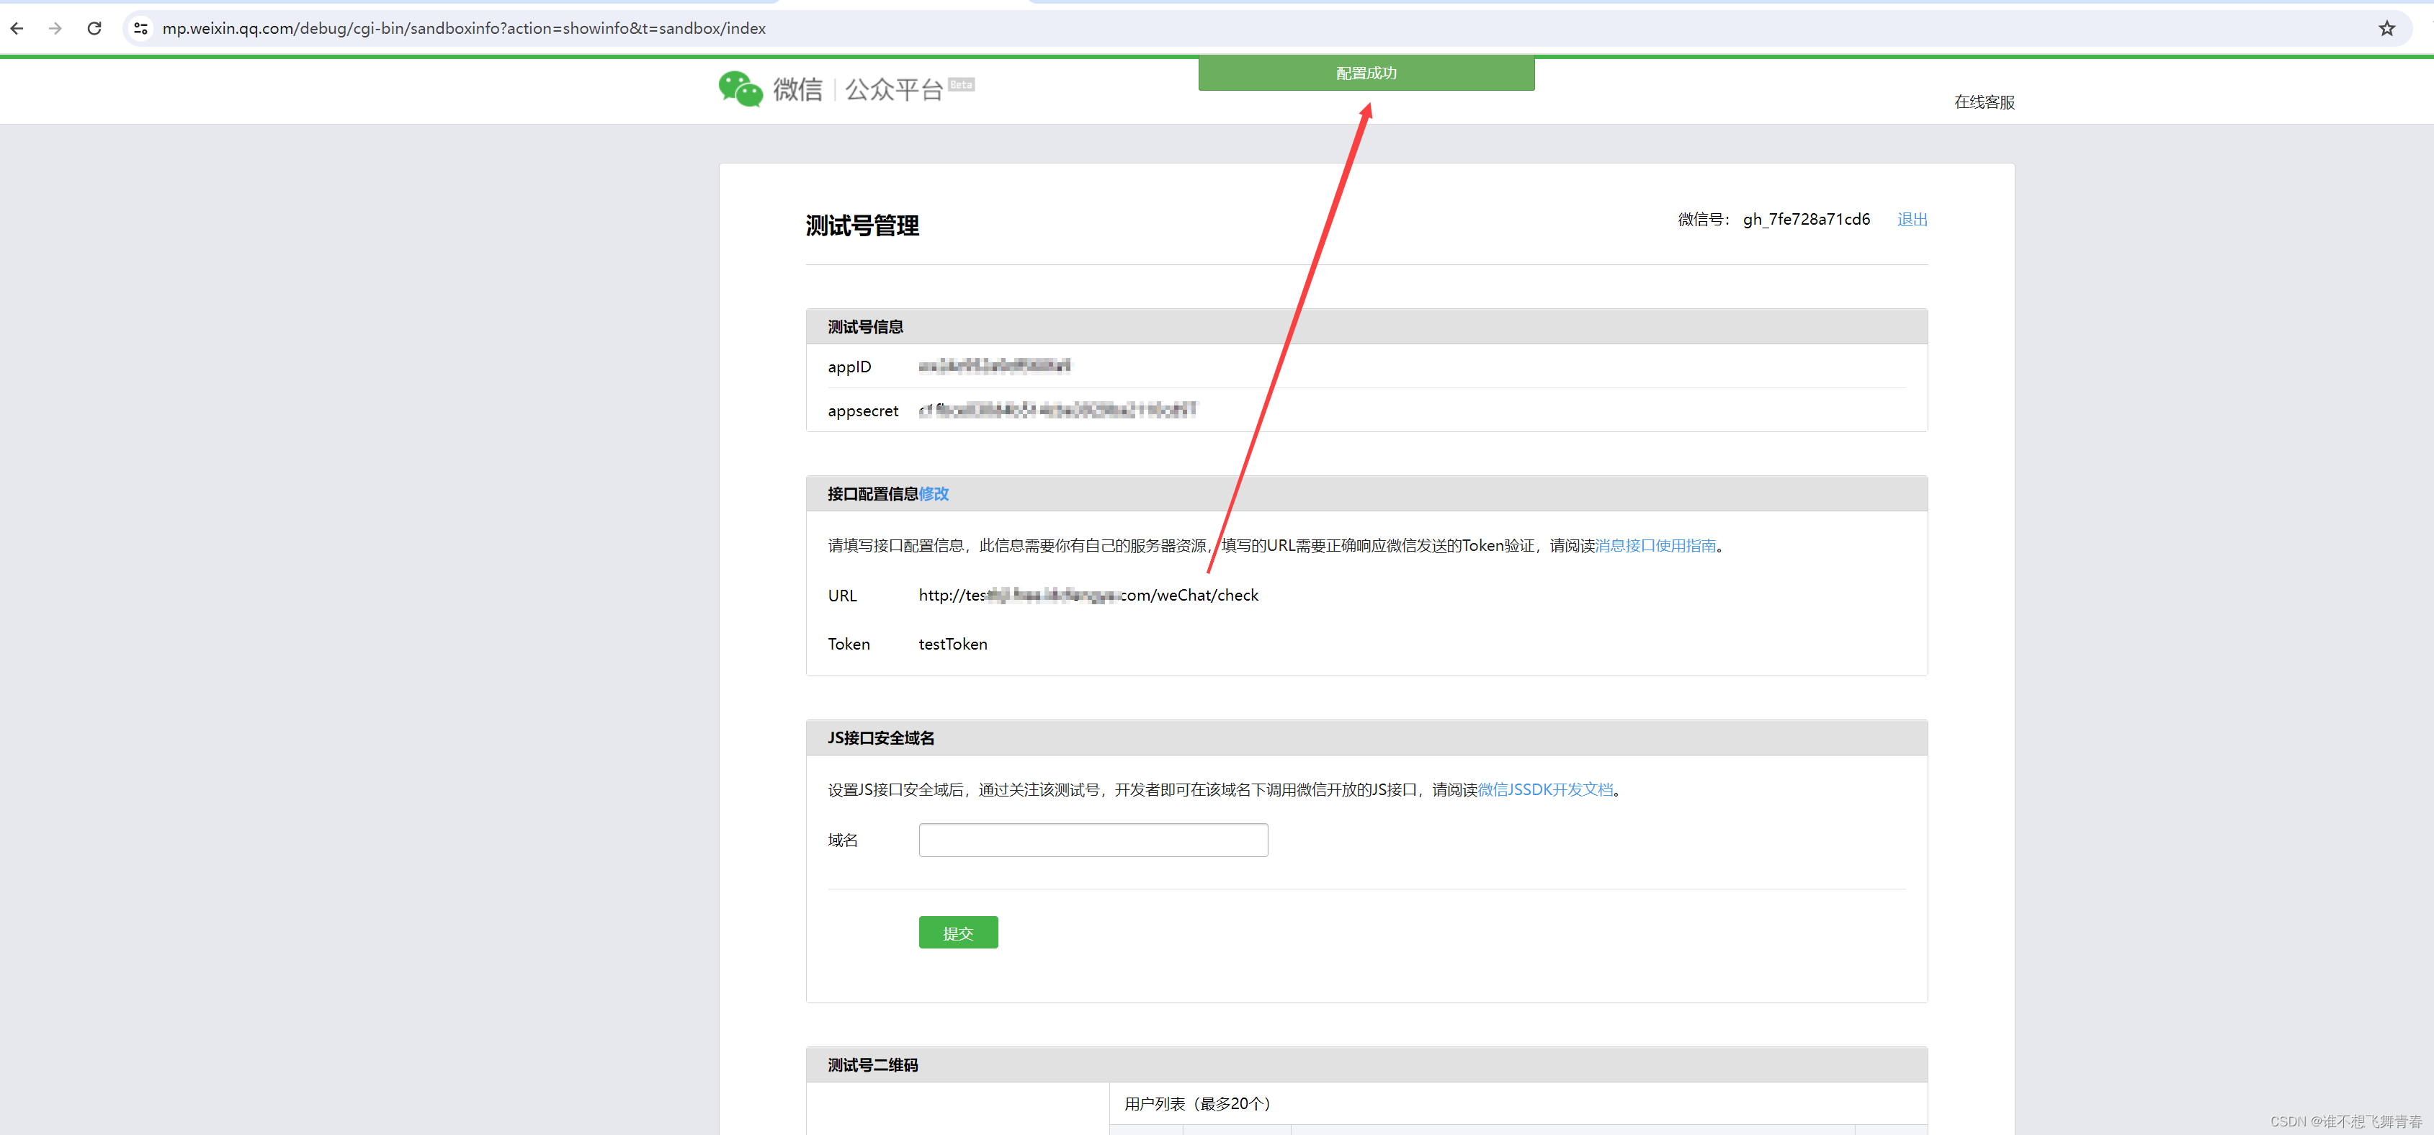Open 在线客服 online support link

[x=1985, y=102]
